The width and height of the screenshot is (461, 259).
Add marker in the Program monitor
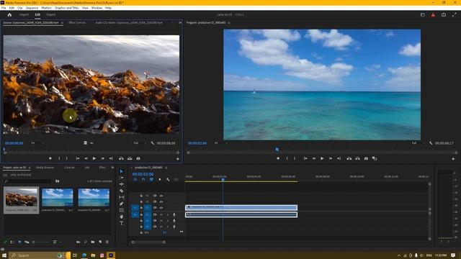tap(278, 158)
